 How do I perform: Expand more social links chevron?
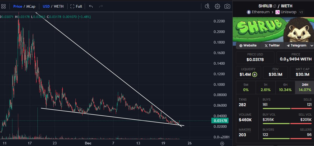tap(312, 45)
